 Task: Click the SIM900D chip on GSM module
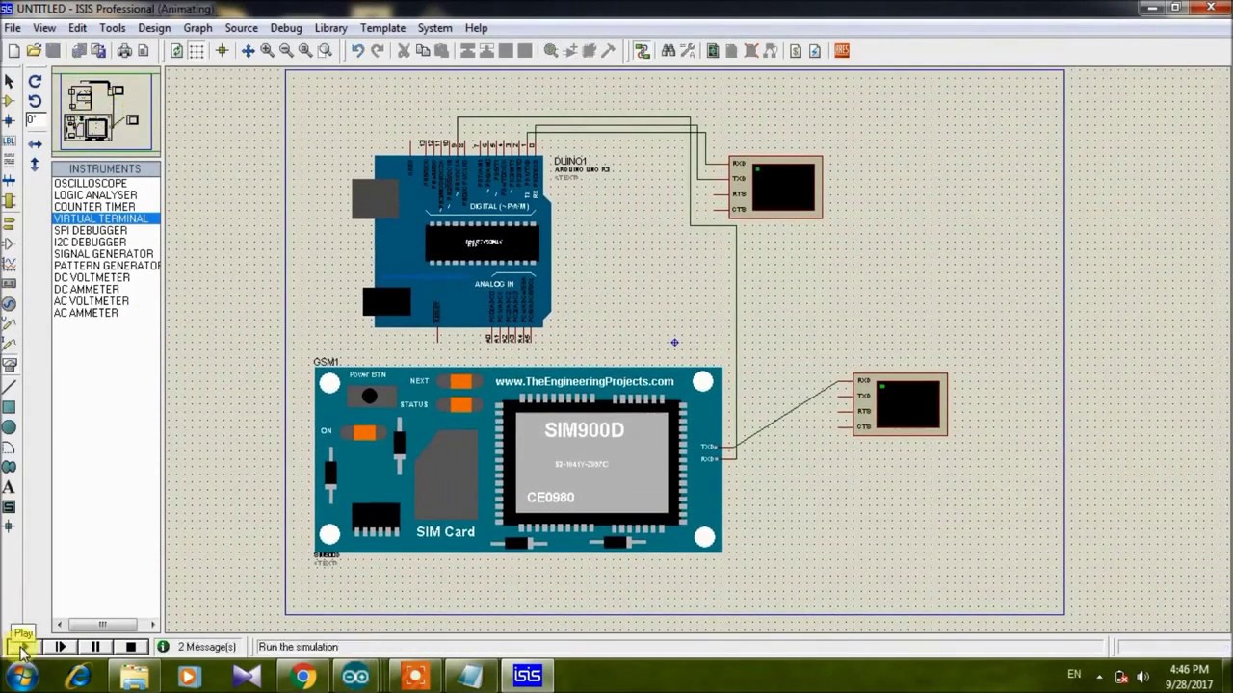(591, 463)
